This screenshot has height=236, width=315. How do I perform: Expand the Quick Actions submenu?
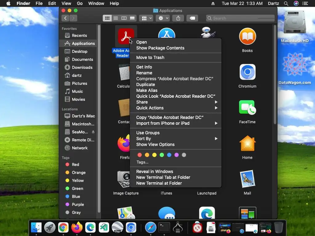pyautogui.click(x=176, y=108)
